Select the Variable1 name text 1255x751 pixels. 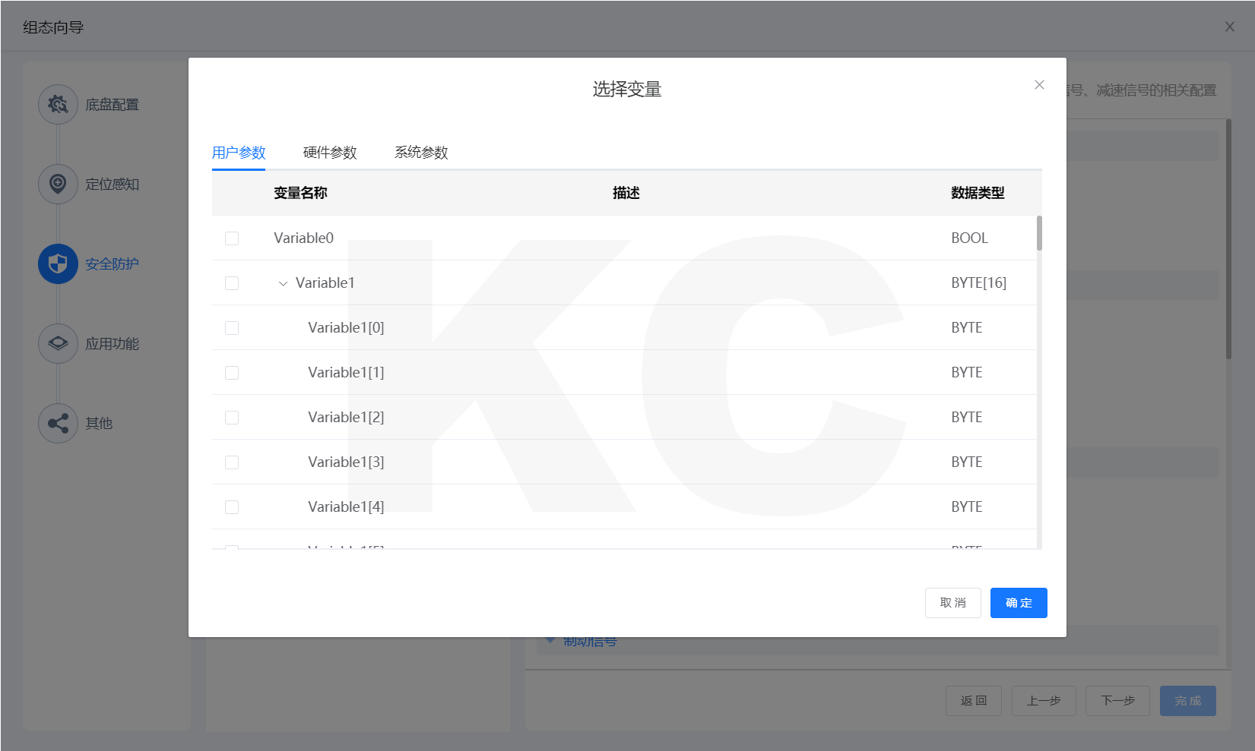point(325,282)
